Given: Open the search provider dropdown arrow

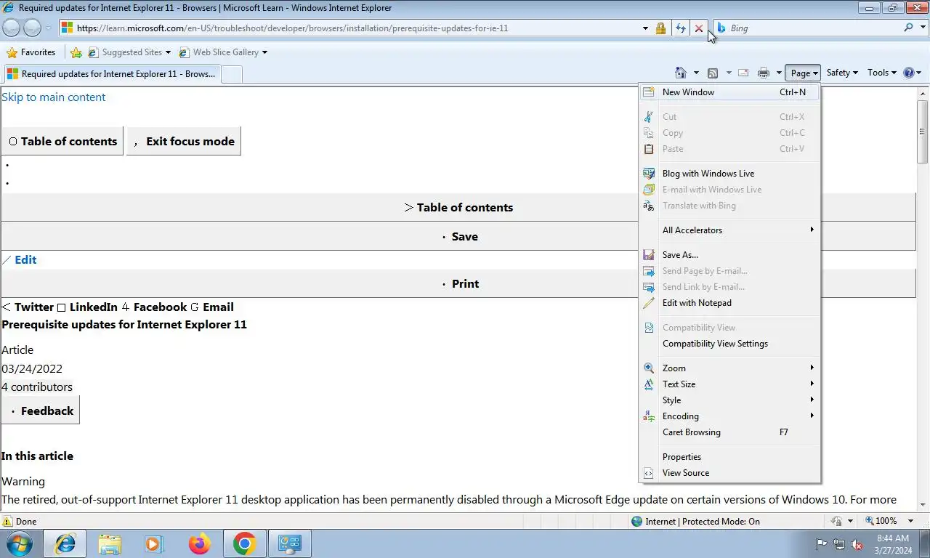Looking at the screenshot, I should [x=923, y=28].
